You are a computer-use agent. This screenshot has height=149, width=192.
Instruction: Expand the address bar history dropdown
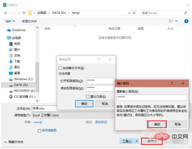coord(129,13)
